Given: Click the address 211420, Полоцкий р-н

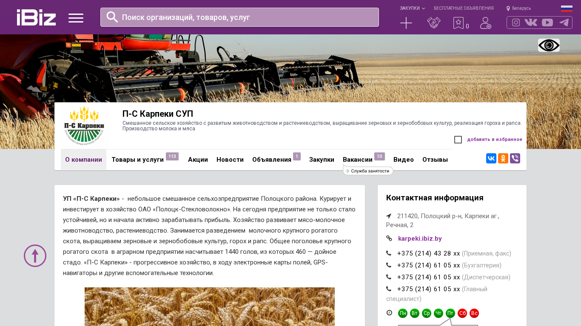Looking at the screenshot, I should click(x=442, y=220).
